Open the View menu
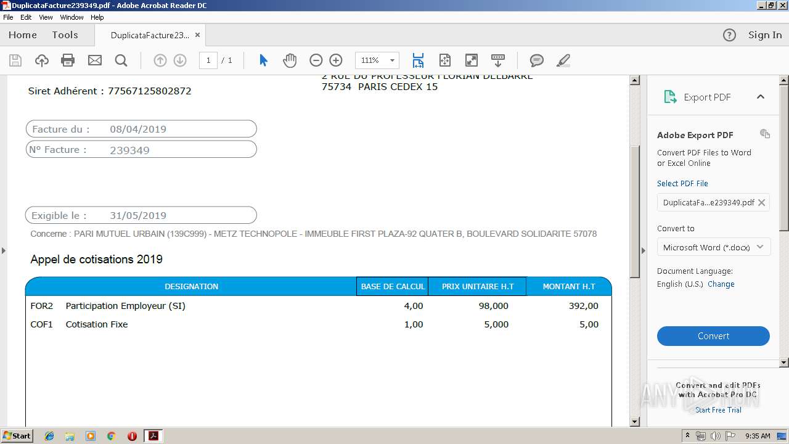Image resolution: width=789 pixels, height=444 pixels. [x=46, y=17]
